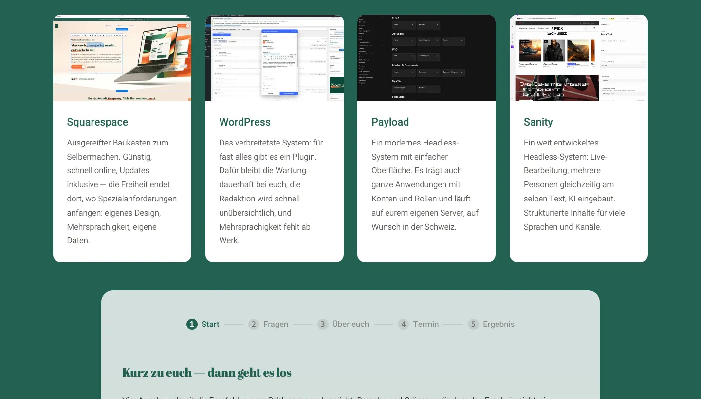This screenshot has height=399, width=701.
Task: Click the heading 'Kurz zu euch — dann geht es los'
Action: 207,373
